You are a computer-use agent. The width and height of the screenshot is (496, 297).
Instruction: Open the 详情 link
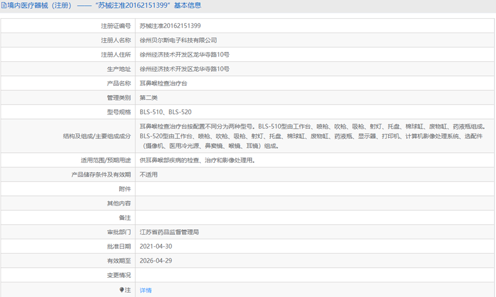point(145,290)
